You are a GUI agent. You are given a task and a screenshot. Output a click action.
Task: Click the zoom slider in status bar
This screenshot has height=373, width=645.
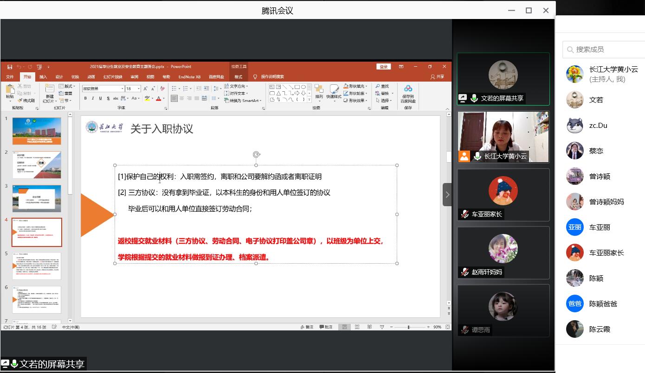(x=408, y=327)
